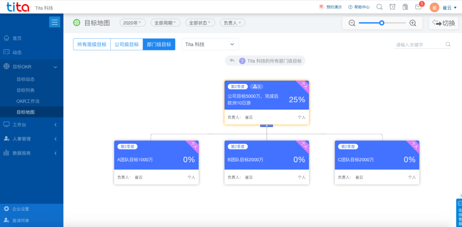The height and width of the screenshot is (227, 462).
Task: Click the search icon in keyword field
Action: pos(448,45)
